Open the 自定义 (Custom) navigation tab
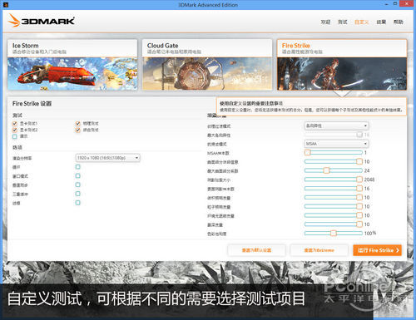The height and width of the screenshot is (320, 416). pos(362,22)
